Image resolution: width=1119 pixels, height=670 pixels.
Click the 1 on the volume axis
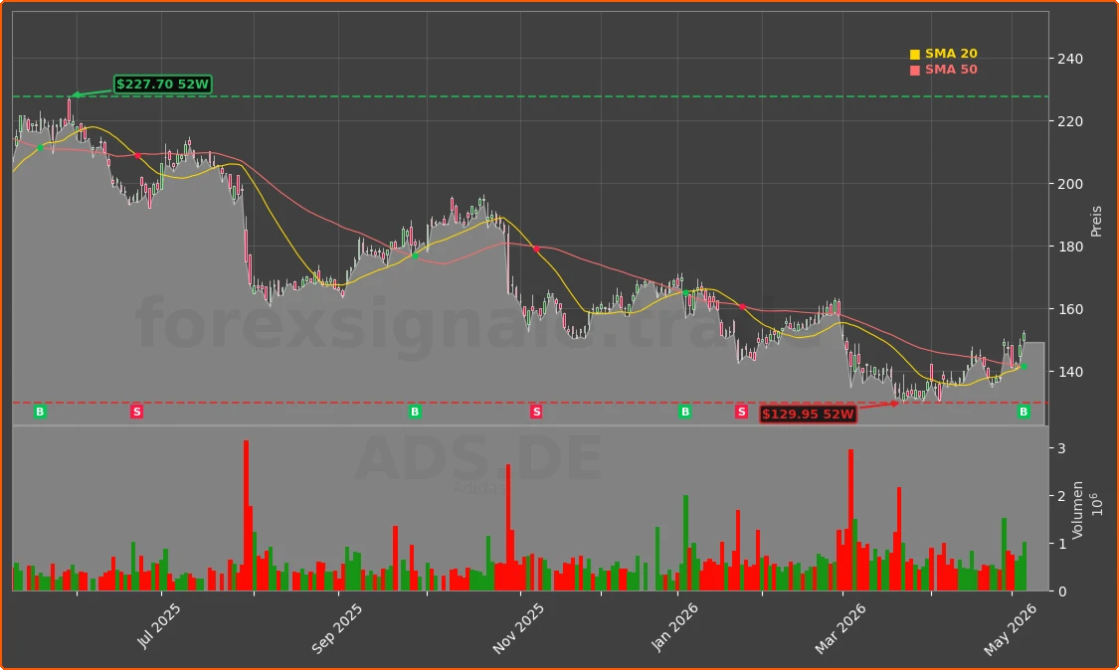1062,544
